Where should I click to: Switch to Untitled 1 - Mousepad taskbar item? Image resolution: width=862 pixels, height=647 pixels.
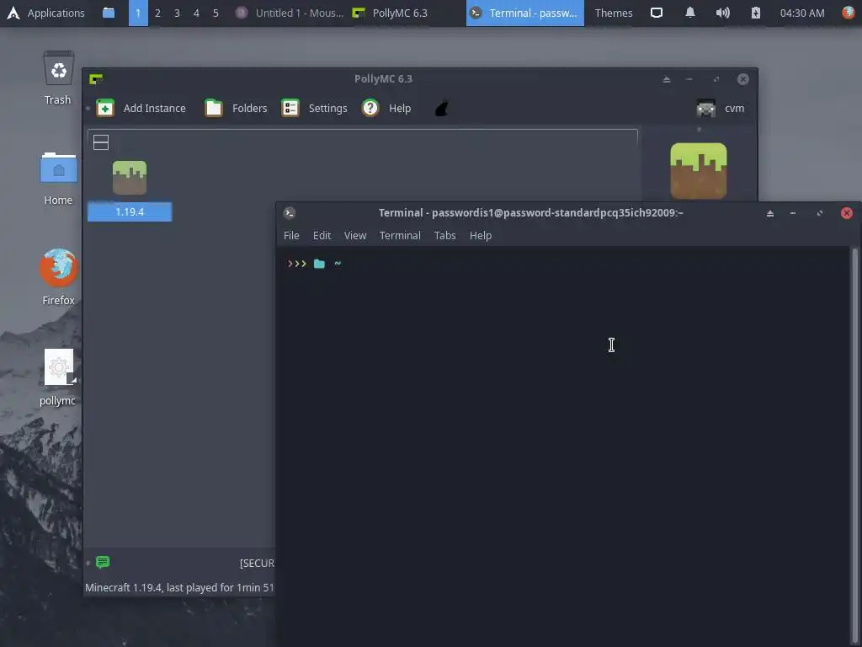[x=290, y=13]
